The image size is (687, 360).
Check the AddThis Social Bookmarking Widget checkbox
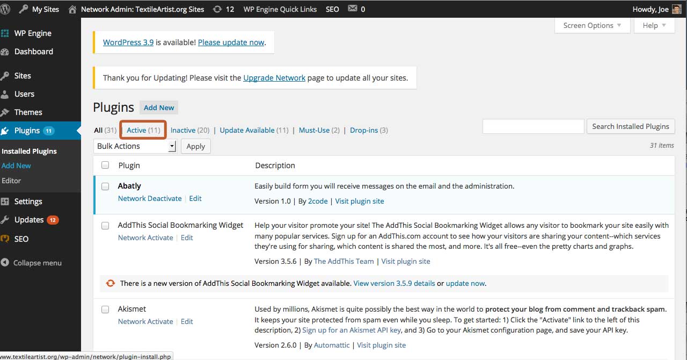point(105,226)
